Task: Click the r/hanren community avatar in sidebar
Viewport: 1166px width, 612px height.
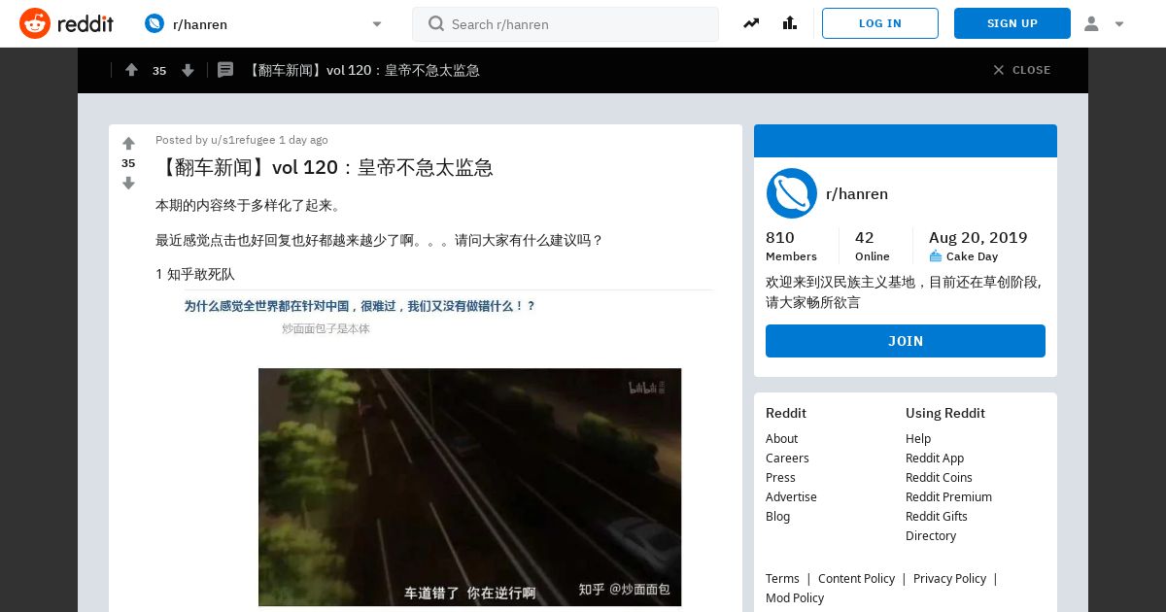Action: click(x=792, y=193)
